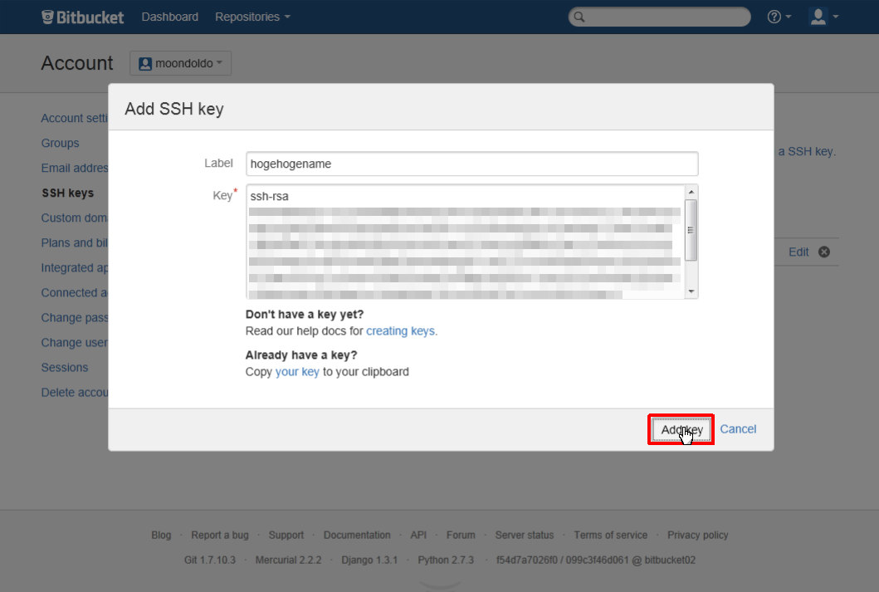The image size is (879, 592).
Task: Click the Bitbucket logo in header
Action: pos(83,17)
